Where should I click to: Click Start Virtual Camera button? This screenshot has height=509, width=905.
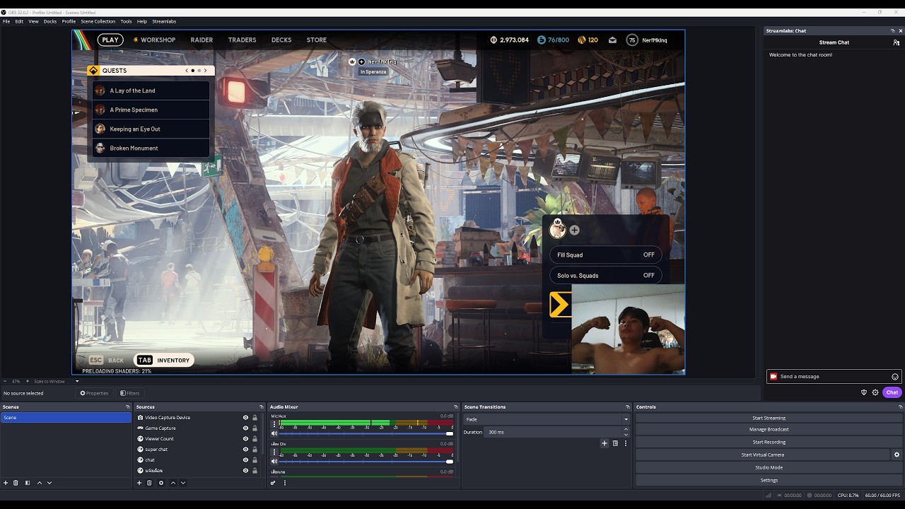762,455
